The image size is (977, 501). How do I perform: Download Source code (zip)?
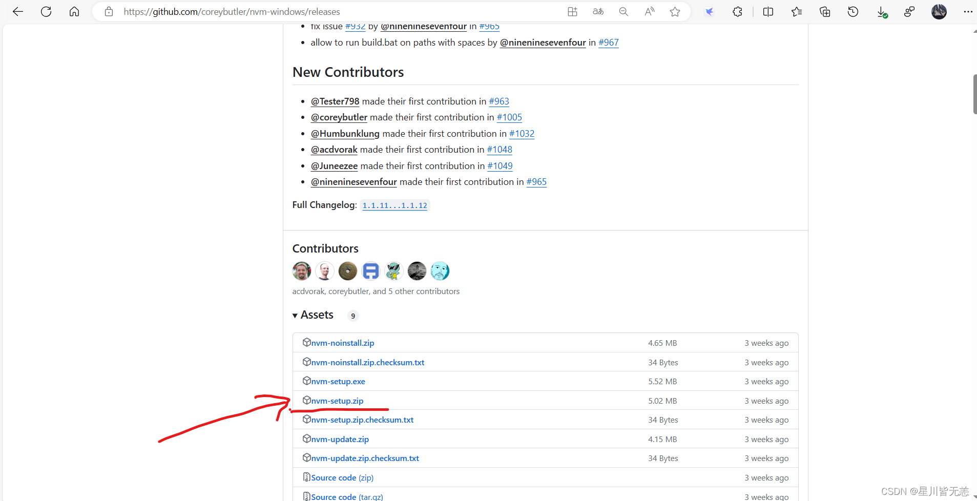[342, 478]
